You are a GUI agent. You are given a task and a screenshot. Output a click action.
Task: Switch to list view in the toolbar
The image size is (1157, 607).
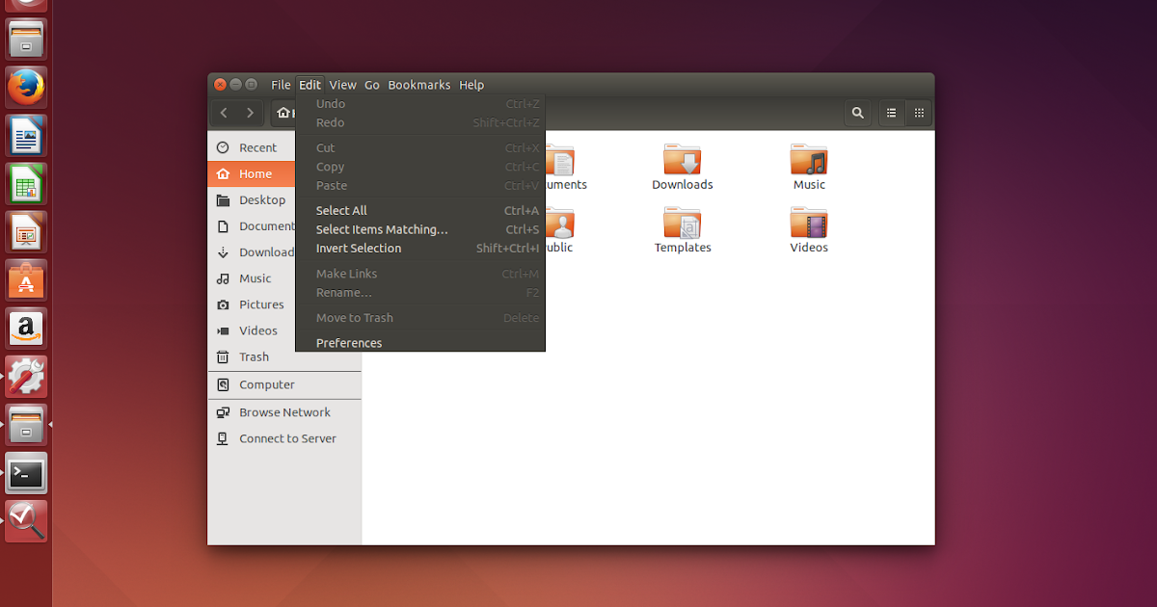coord(891,113)
